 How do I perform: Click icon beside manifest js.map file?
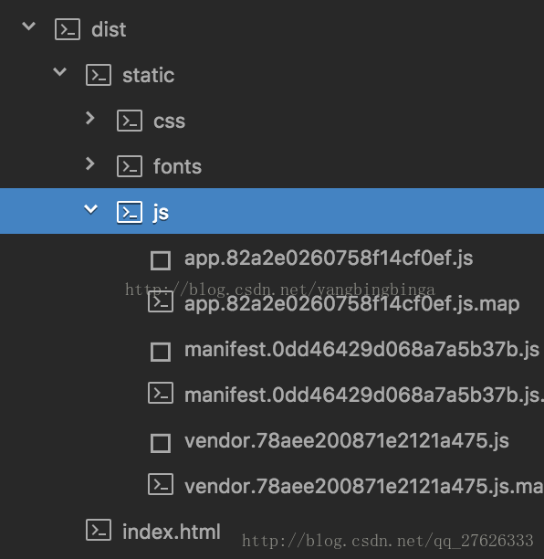(x=161, y=393)
